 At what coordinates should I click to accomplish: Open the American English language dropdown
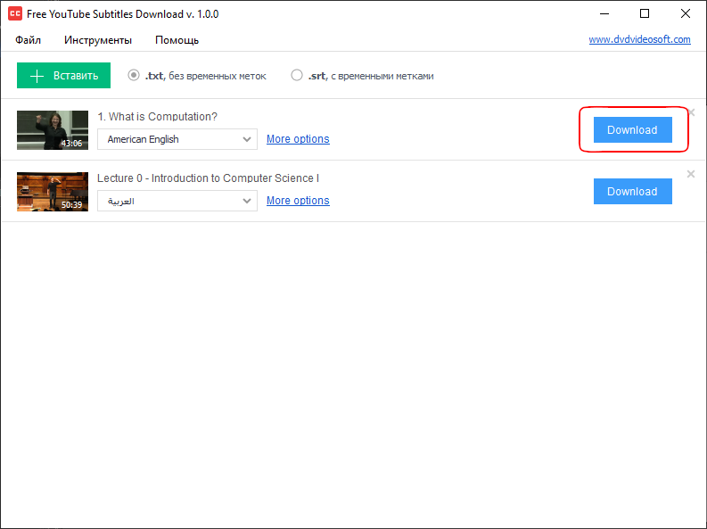click(x=177, y=139)
